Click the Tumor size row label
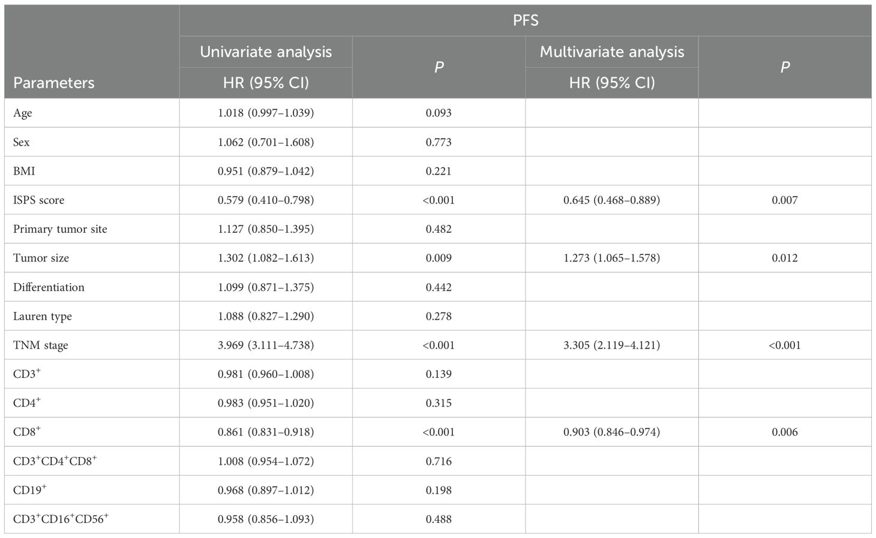This screenshot has width=876, height=538. pos(41,258)
